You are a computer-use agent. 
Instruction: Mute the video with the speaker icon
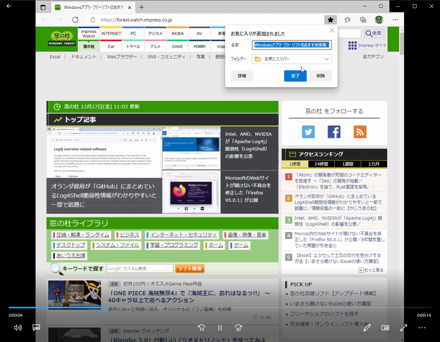point(17,328)
